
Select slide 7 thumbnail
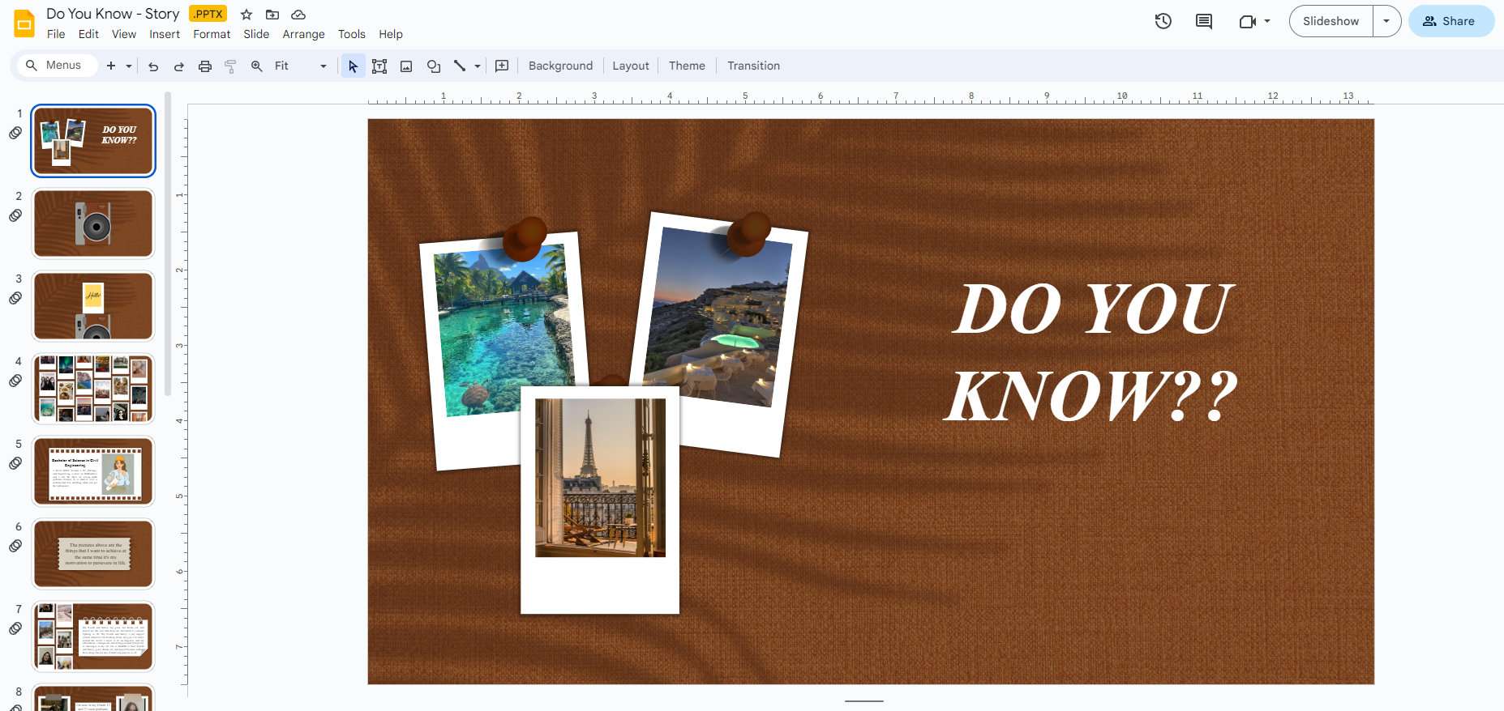click(93, 636)
